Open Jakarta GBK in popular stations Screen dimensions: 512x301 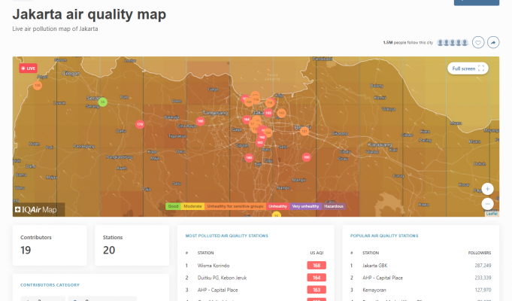[380, 266]
